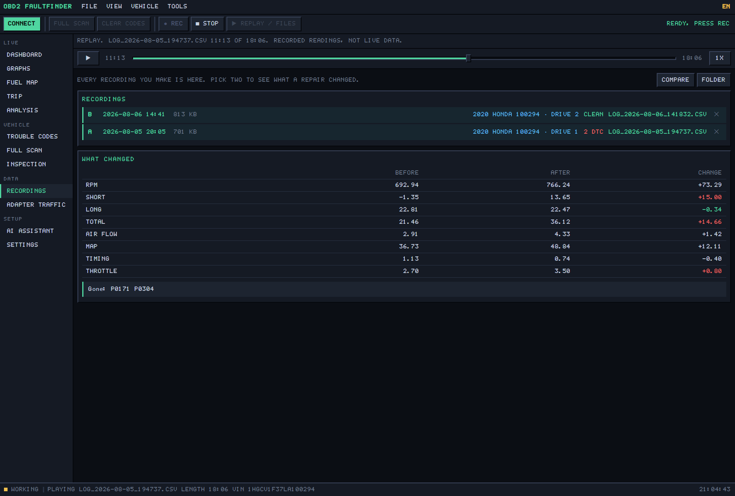The width and height of the screenshot is (735, 496).
Task: Open Adapter Traffic in the sidebar
Action: [x=36, y=205]
